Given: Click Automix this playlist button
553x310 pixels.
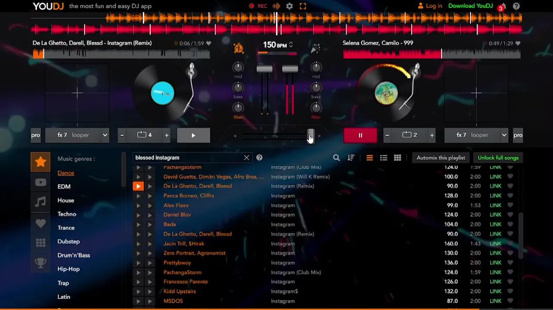Looking at the screenshot, I should 441,158.
